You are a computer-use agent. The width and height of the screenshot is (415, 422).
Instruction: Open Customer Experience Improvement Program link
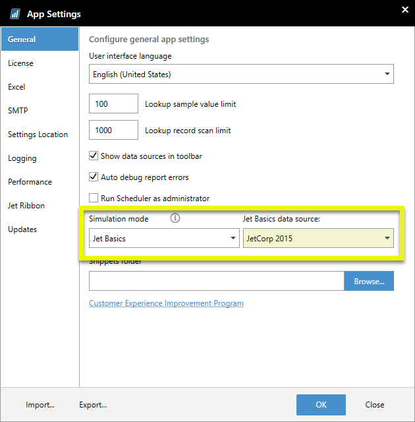[x=166, y=303]
